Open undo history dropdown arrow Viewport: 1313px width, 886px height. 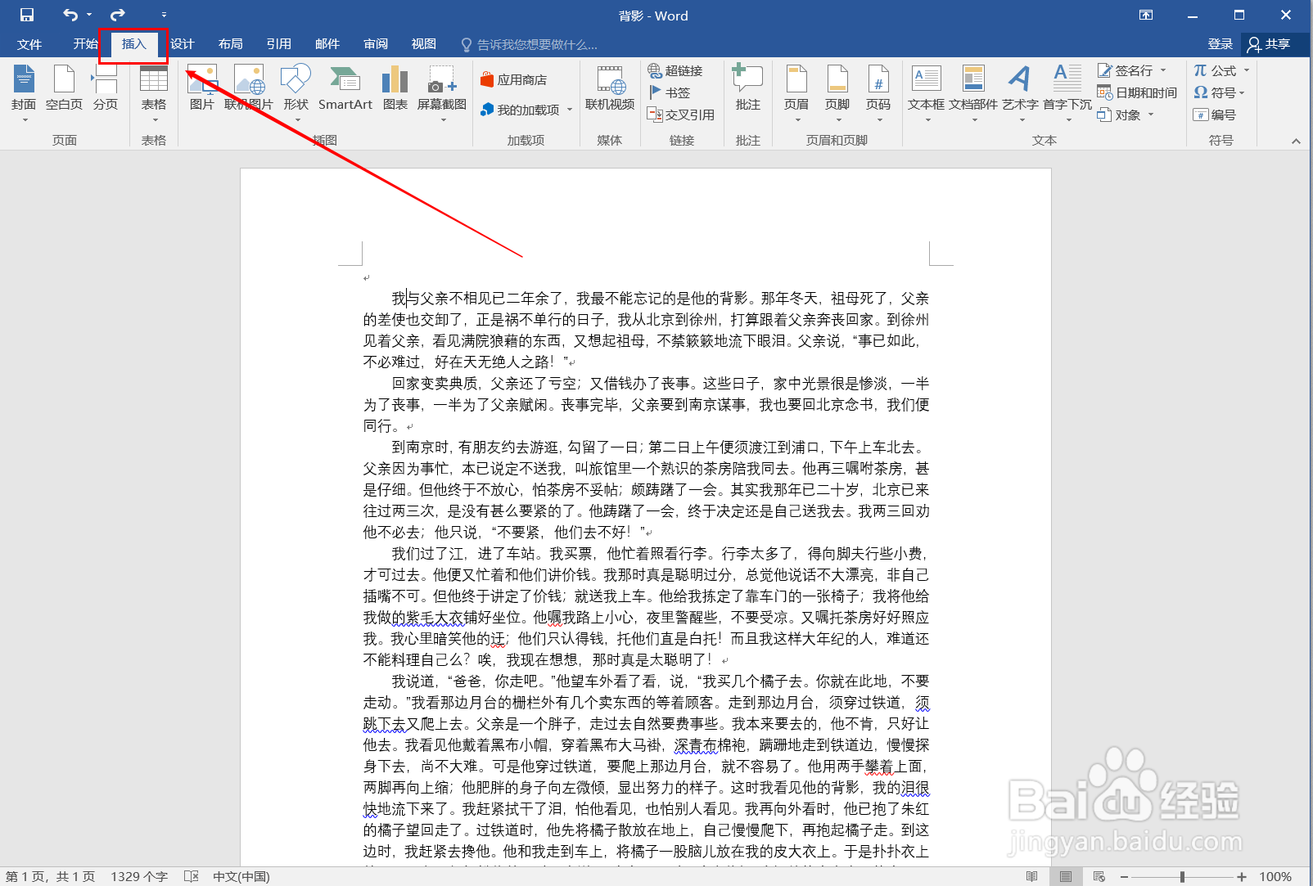[89, 15]
